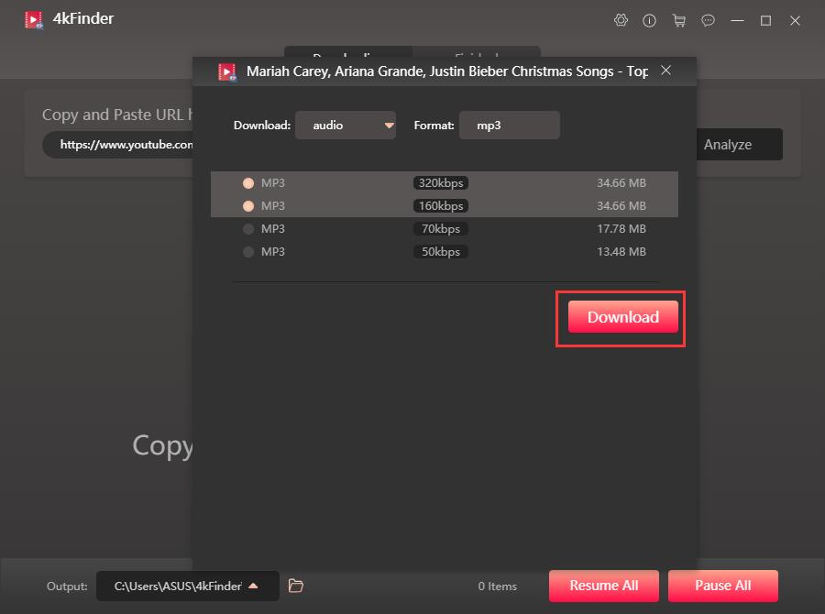Image resolution: width=825 pixels, height=614 pixels.
Task: Click Resume All button
Action: click(603, 586)
